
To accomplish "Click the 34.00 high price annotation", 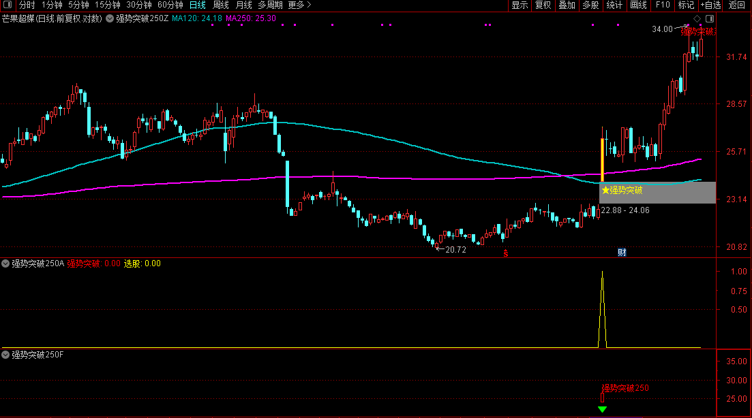I will 662,29.
